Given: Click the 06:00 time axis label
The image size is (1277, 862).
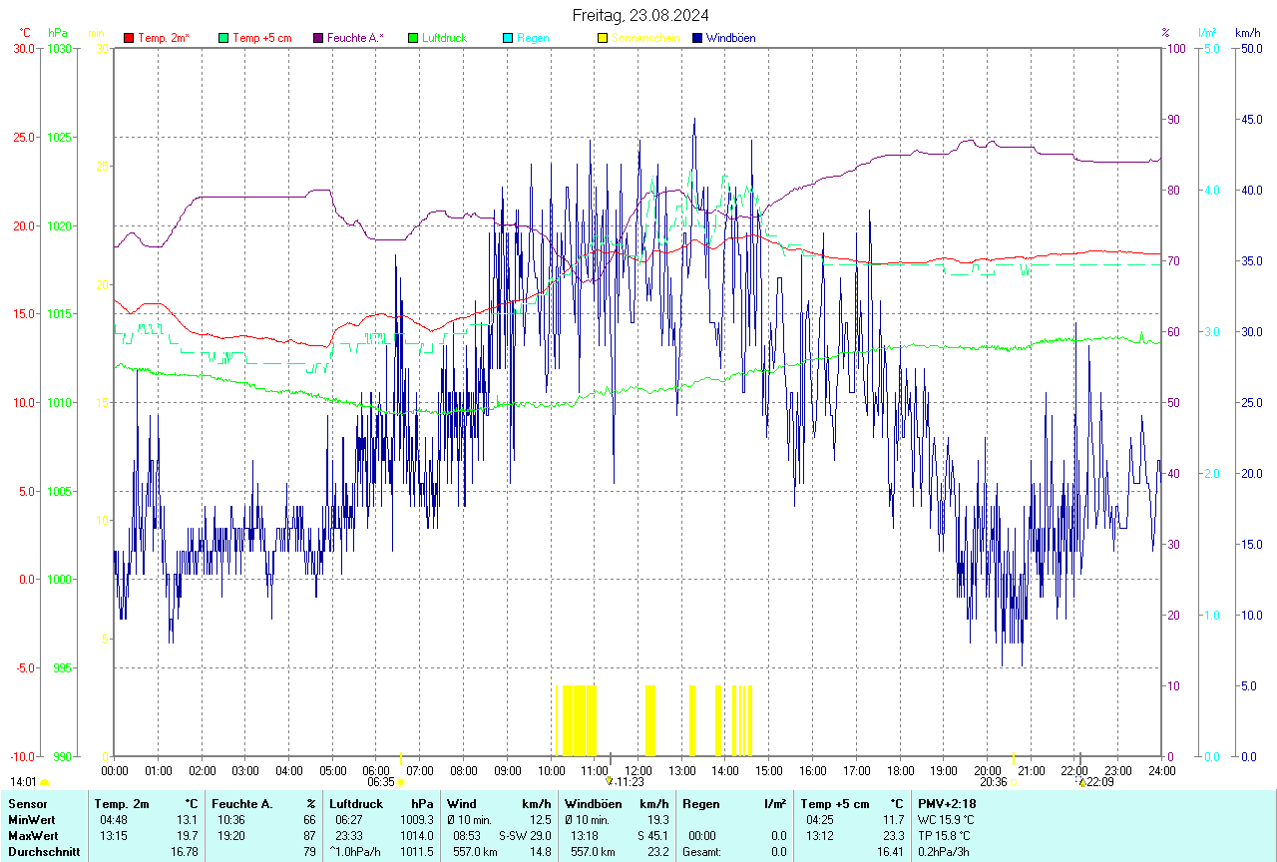Looking at the screenshot, I should coord(376,770).
